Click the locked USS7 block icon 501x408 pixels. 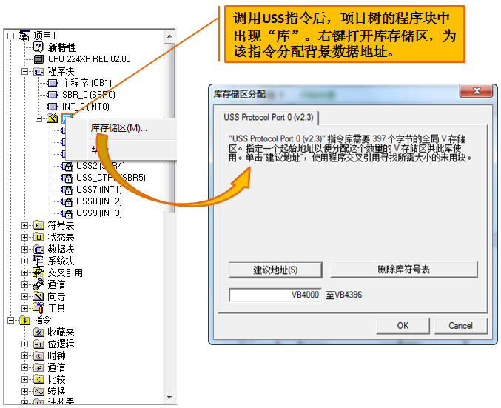(67, 190)
